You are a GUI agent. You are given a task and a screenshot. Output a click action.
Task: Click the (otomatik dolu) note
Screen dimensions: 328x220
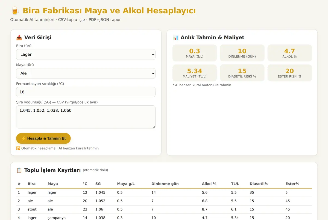(x=95, y=170)
